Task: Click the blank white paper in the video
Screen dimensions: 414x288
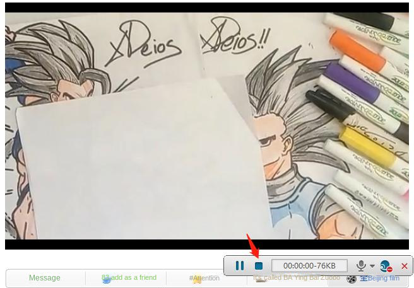Action: coord(143,161)
